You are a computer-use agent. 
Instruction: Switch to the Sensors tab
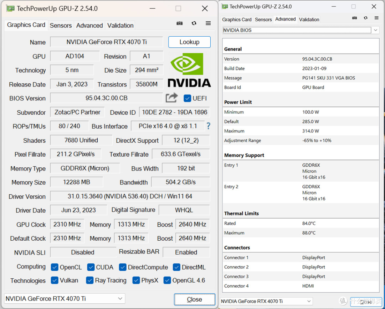click(x=61, y=25)
